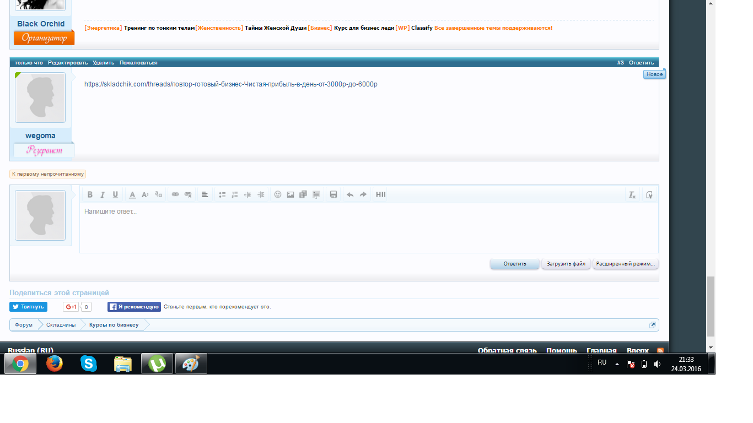Click the Обратная связь footer link
Viewport: 753px width, 423px height.
pyautogui.click(x=507, y=350)
